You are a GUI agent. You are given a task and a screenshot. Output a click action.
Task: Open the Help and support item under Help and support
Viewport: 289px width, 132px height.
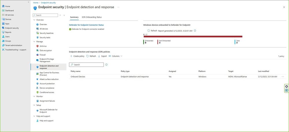[45, 121]
